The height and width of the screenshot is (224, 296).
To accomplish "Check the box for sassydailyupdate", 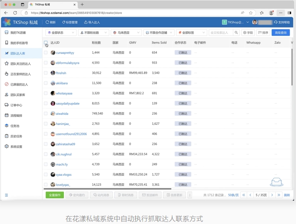I will coord(46,103).
